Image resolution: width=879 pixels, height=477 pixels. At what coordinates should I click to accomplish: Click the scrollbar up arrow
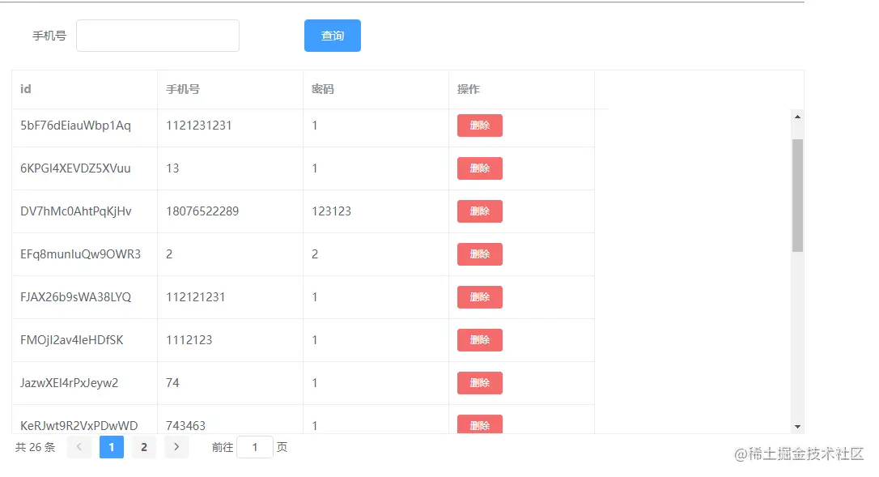pyautogui.click(x=798, y=116)
